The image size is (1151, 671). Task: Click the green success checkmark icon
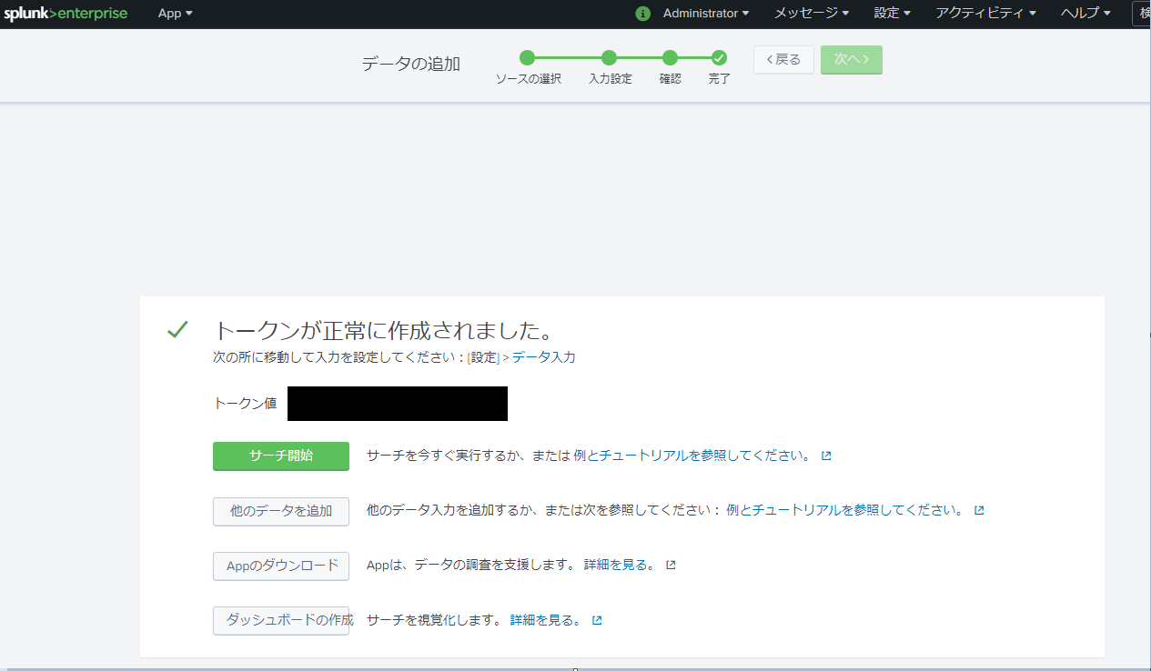click(177, 330)
